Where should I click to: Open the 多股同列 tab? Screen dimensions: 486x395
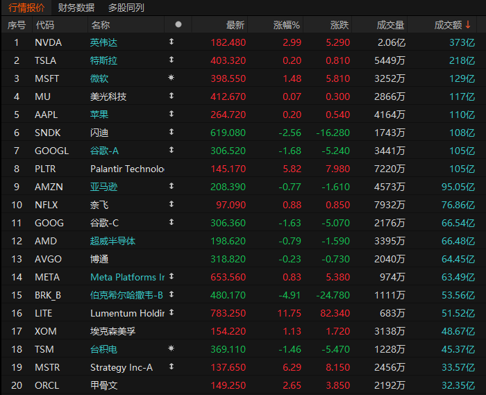(126, 8)
